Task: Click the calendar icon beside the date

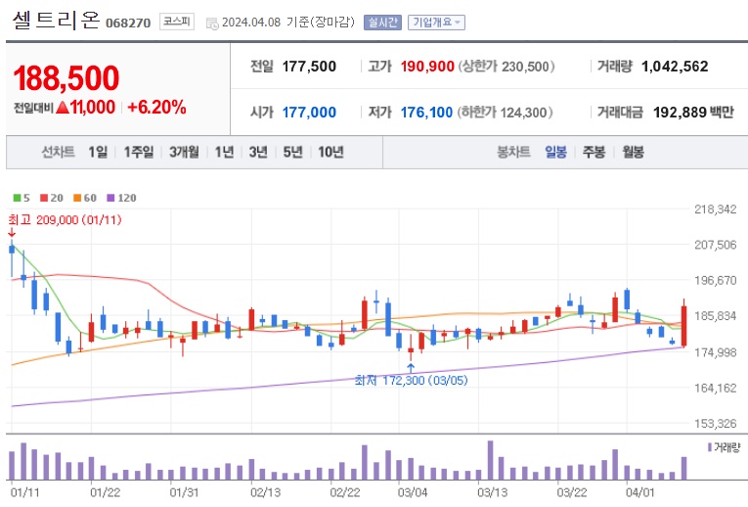Action: tap(212, 23)
